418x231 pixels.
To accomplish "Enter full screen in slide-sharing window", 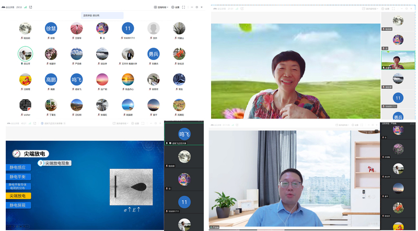I will [143, 124].
